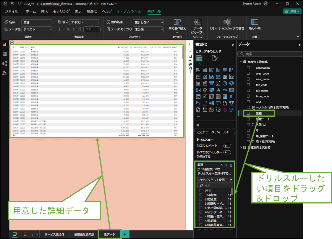Pick the Slicer visual
Viewport: 332px width, 239px height.
coord(211,97)
